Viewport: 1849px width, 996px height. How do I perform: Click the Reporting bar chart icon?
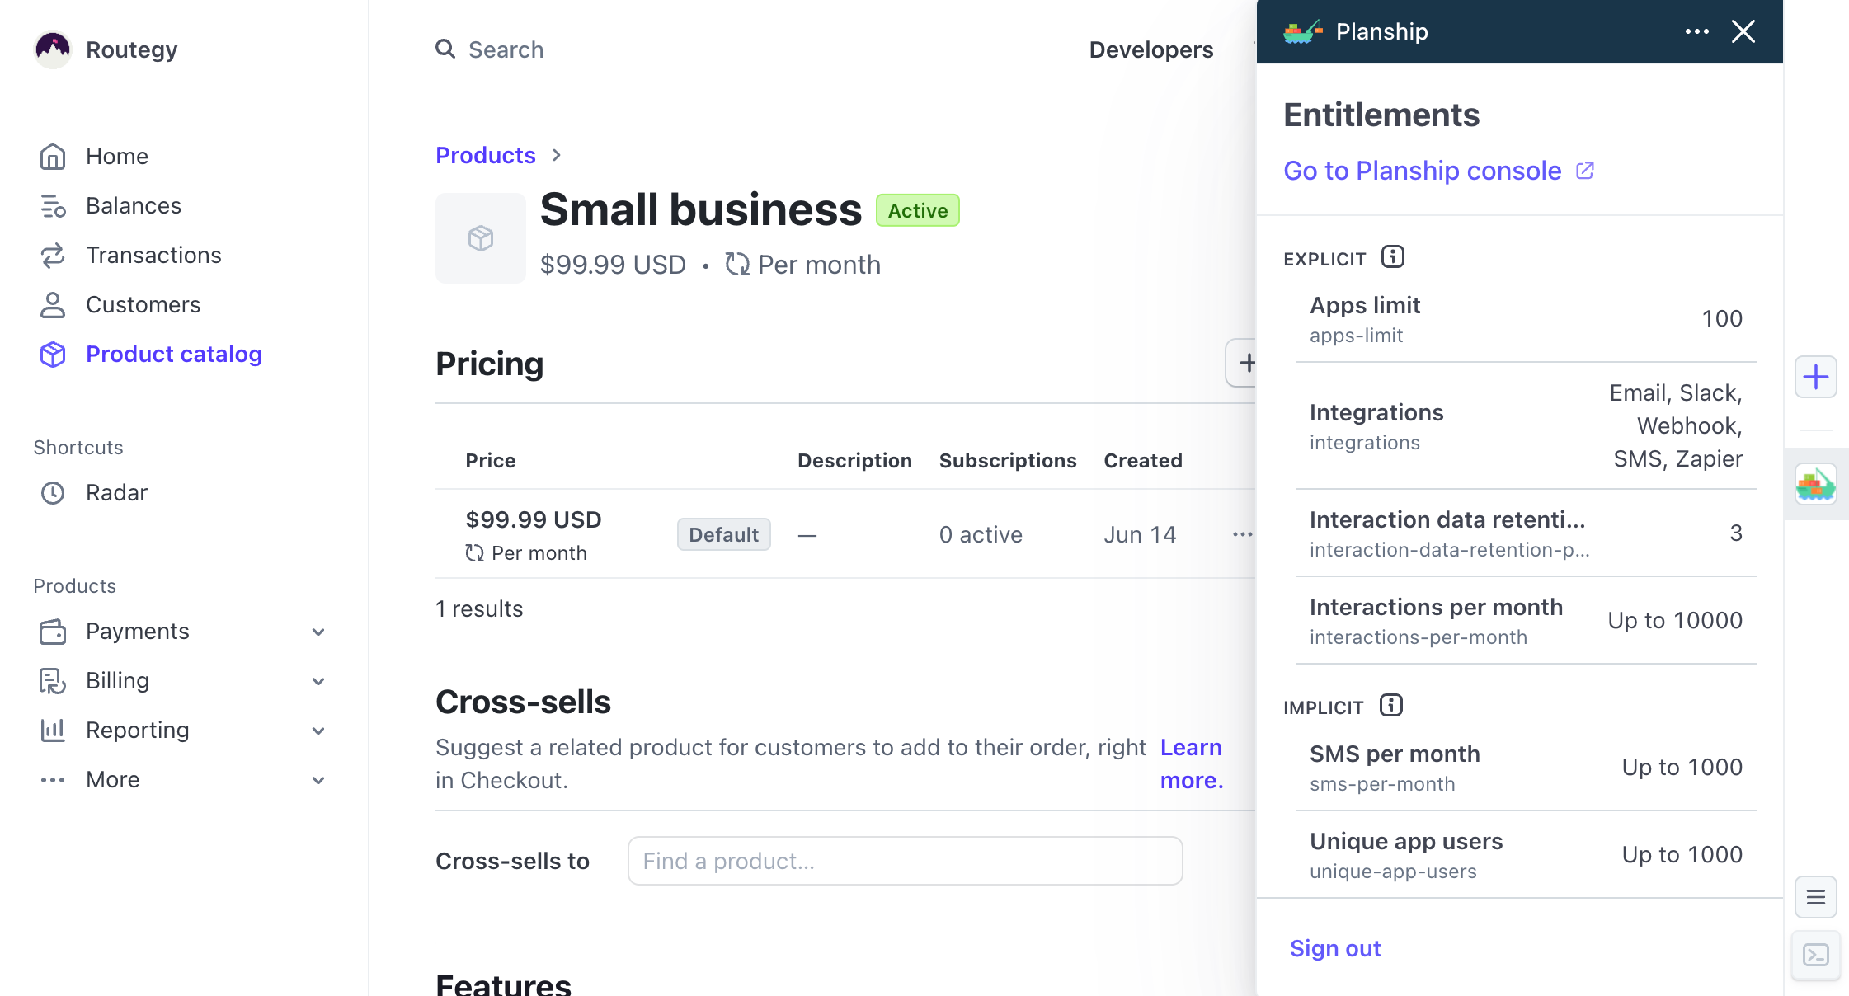[53, 730]
